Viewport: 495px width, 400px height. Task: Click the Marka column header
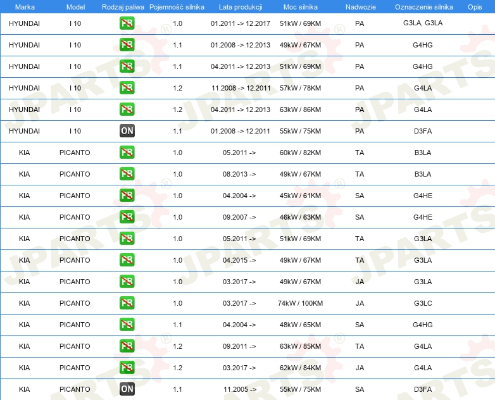25,7
